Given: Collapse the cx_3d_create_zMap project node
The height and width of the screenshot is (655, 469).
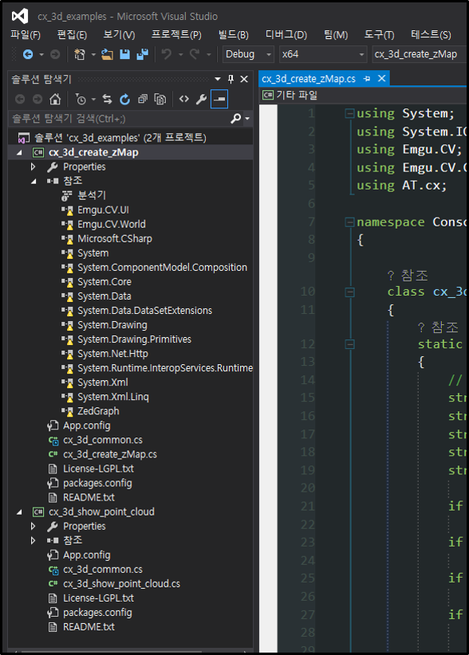Looking at the screenshot, I should click(20, 153).
